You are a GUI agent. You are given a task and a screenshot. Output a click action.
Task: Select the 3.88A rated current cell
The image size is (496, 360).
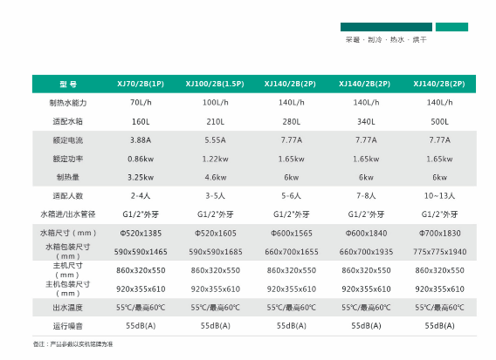[141, 140]
